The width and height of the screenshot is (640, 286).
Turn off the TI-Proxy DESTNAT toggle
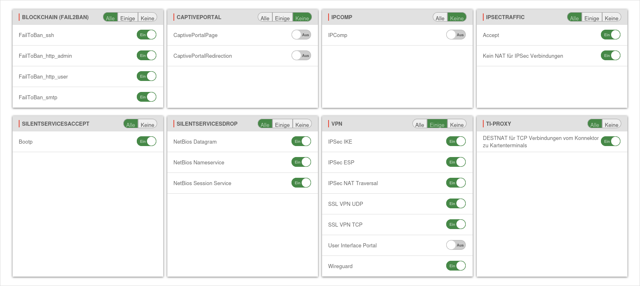[x=611, y=142]
